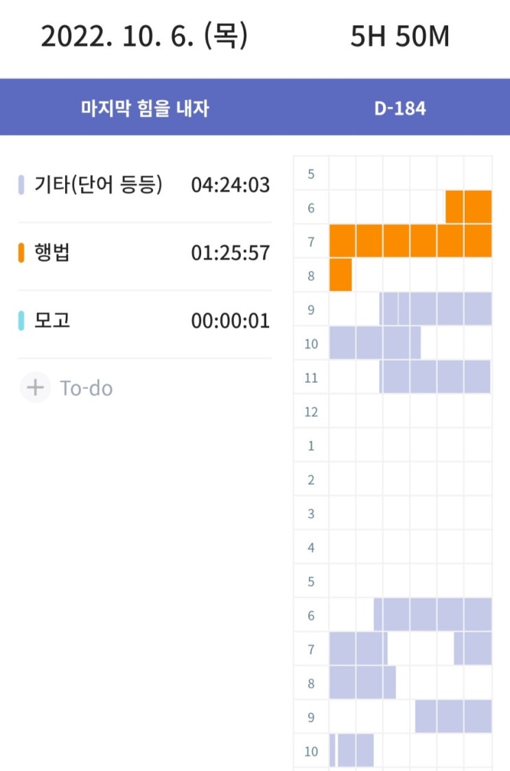This screenshot has width=510, height=771.
Task: Open the 기타(단어 등등) subject entry
Action: coord(145,185)
